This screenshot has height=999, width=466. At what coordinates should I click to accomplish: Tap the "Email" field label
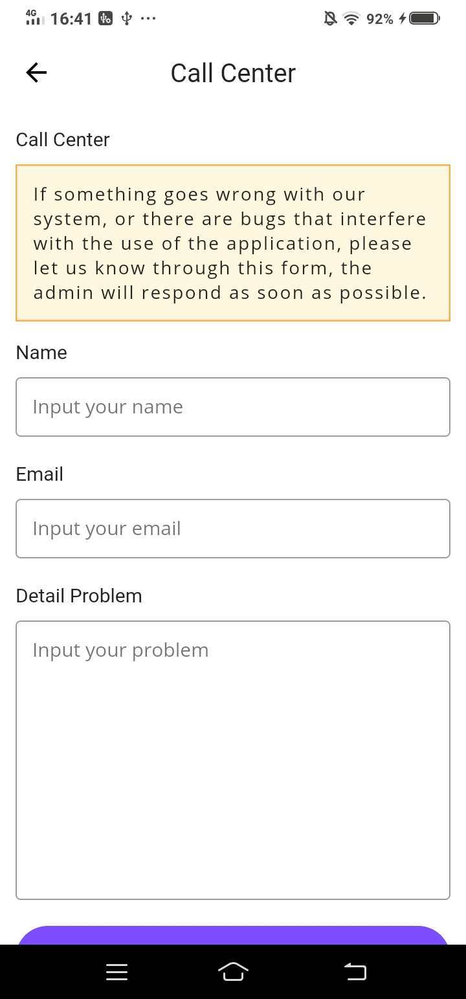[x=39, y=474]
